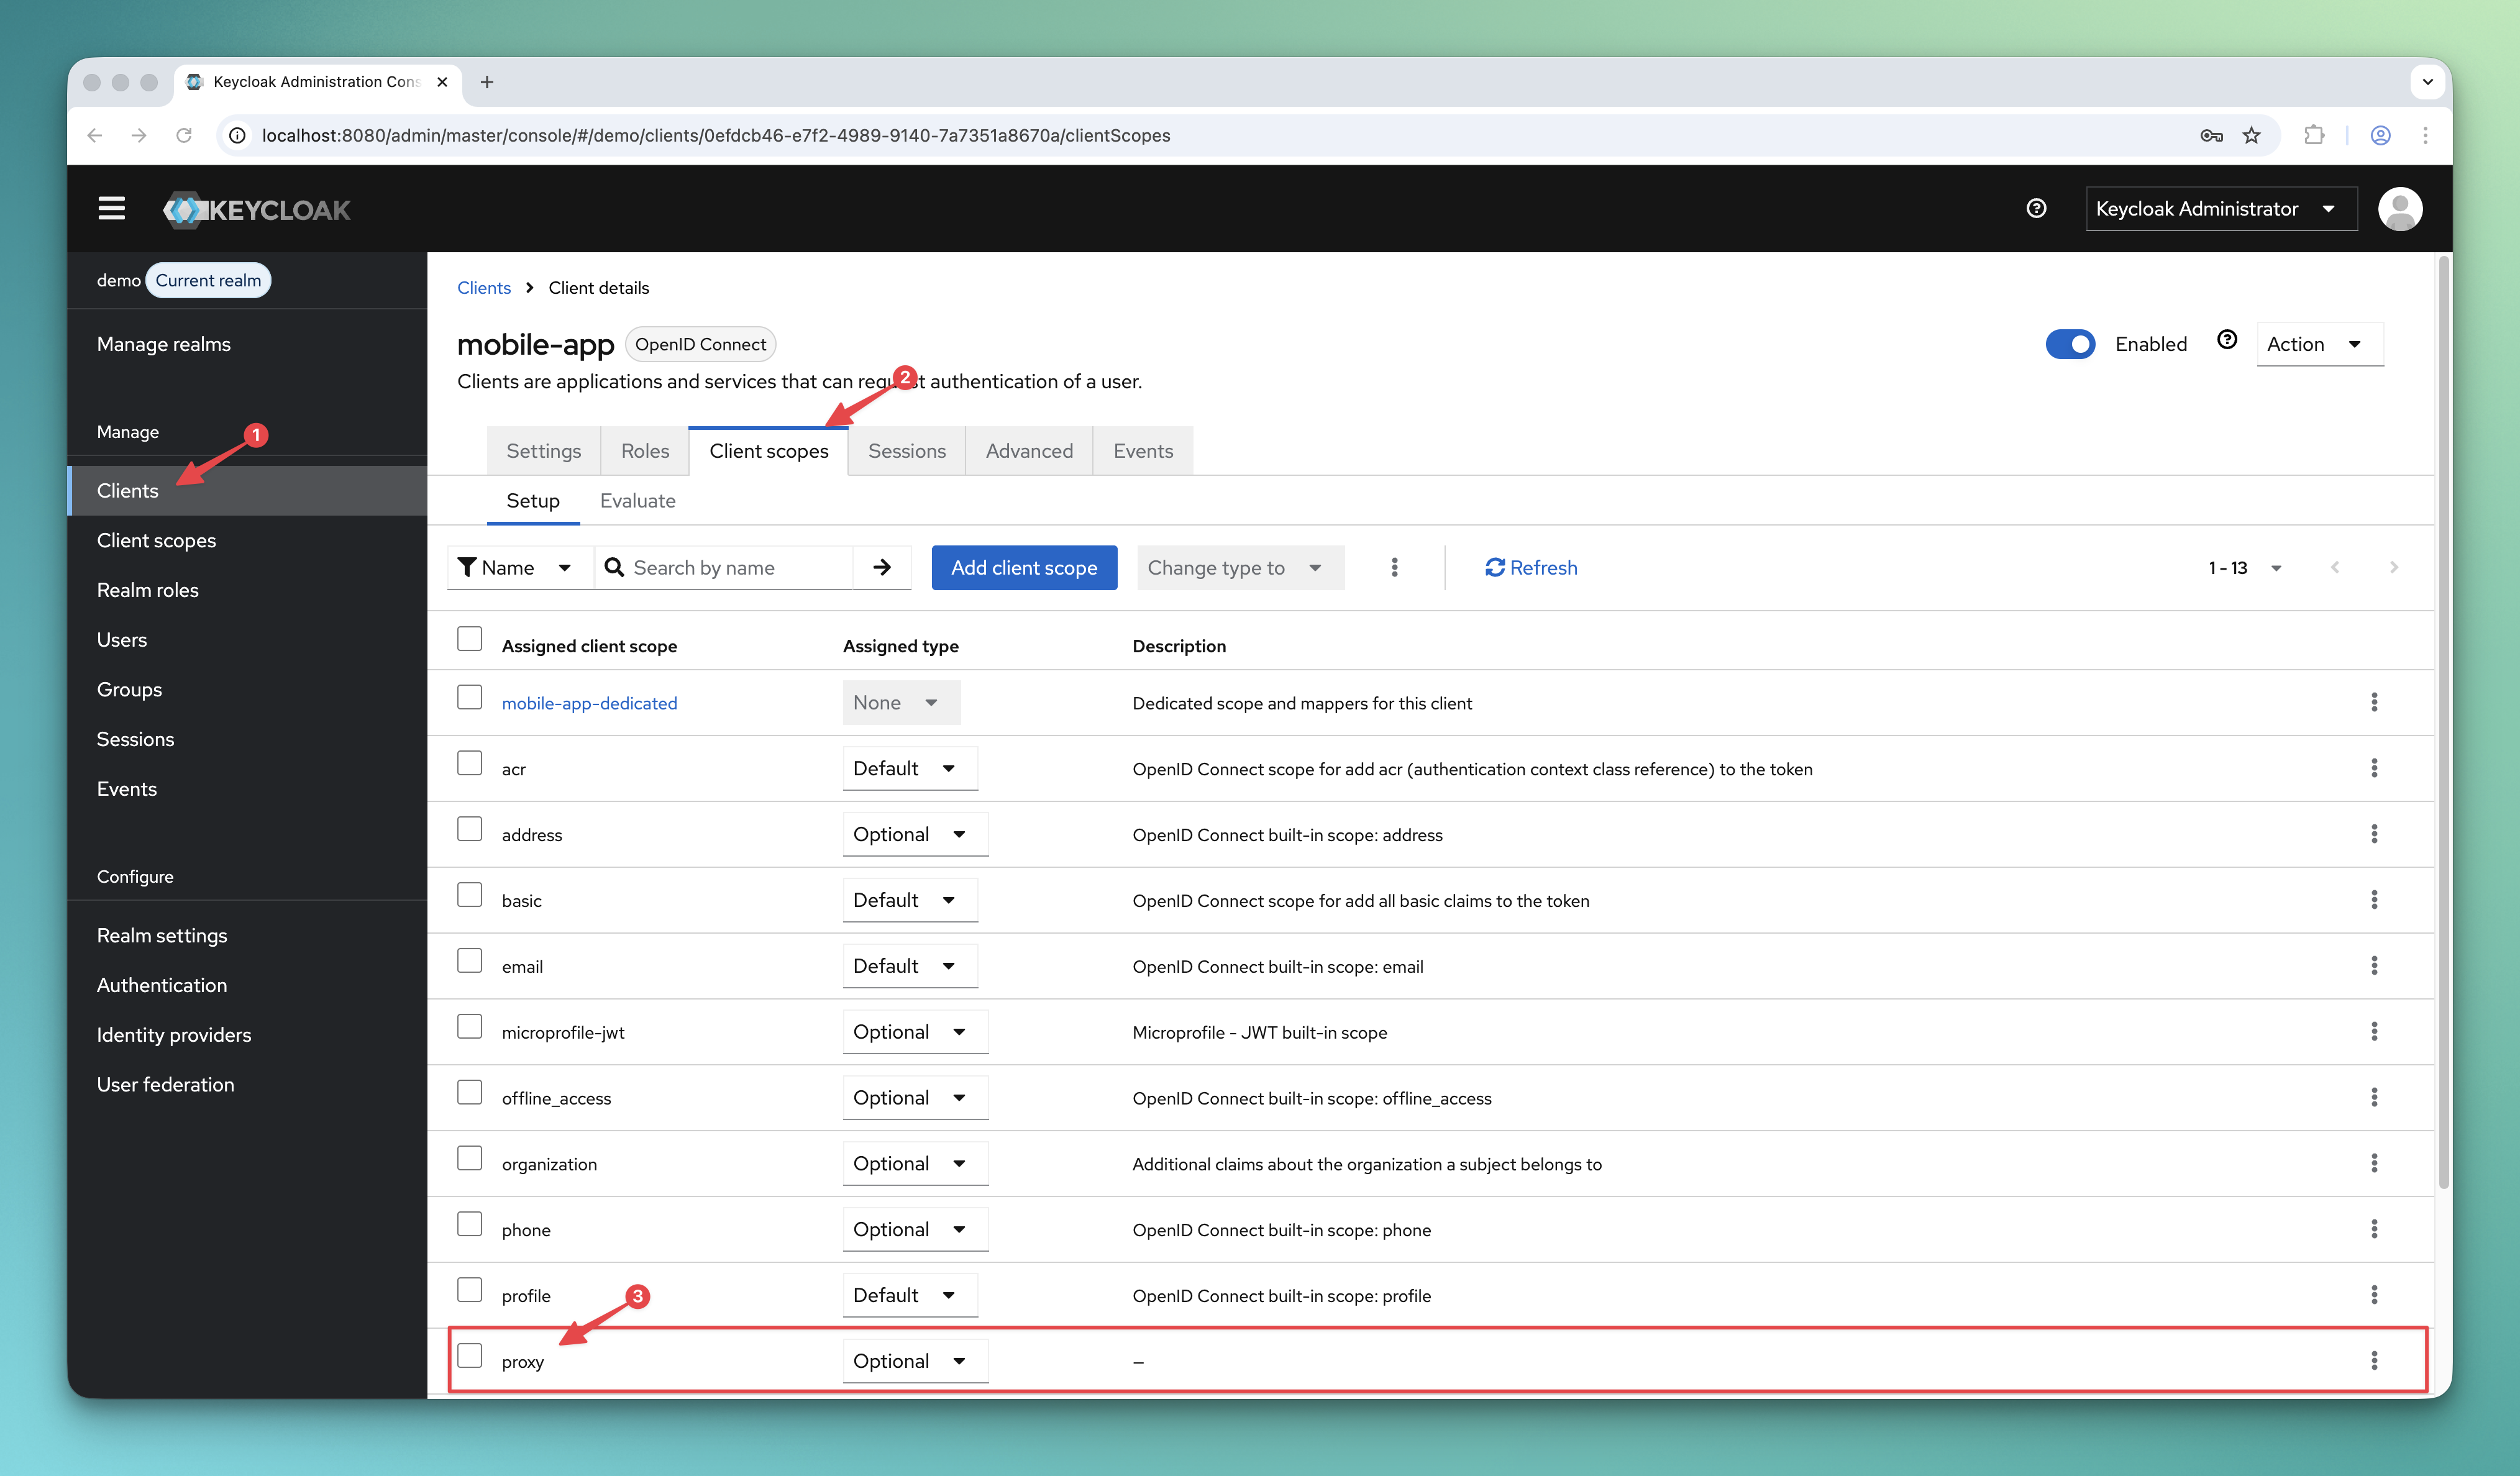
Task: Open the Action dropdown
Action: click(2319, 344)
